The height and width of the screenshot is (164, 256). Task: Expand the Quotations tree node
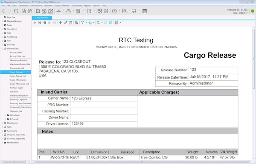[2, 29]
